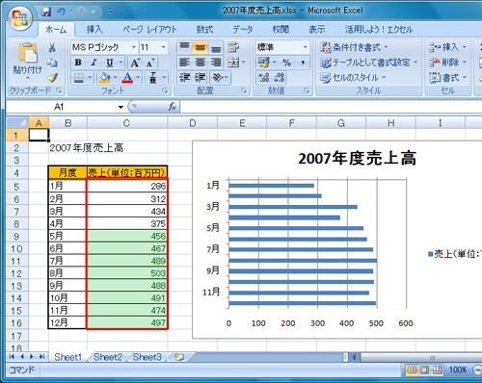
Task: Copy selection using the copy icon
Action: coord(52,63)
